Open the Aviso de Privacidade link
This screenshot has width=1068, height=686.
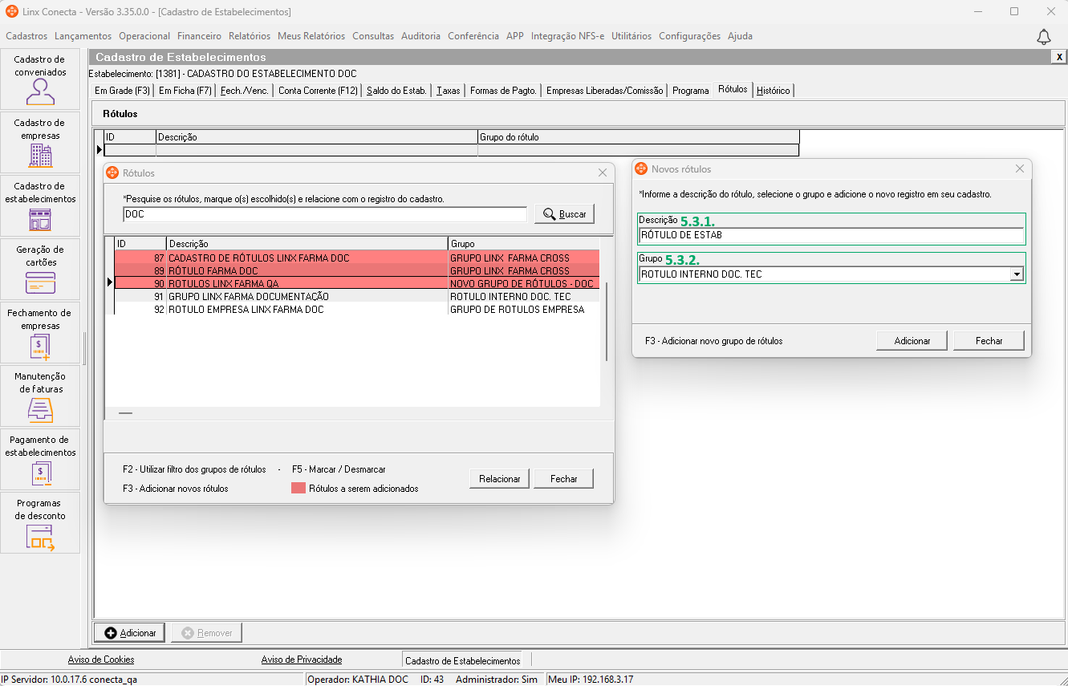pyautogui.click(x=302, y=660)
